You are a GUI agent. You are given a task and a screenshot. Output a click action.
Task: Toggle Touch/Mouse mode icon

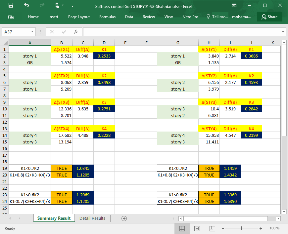pyautogui.click(x=58, y=6)
